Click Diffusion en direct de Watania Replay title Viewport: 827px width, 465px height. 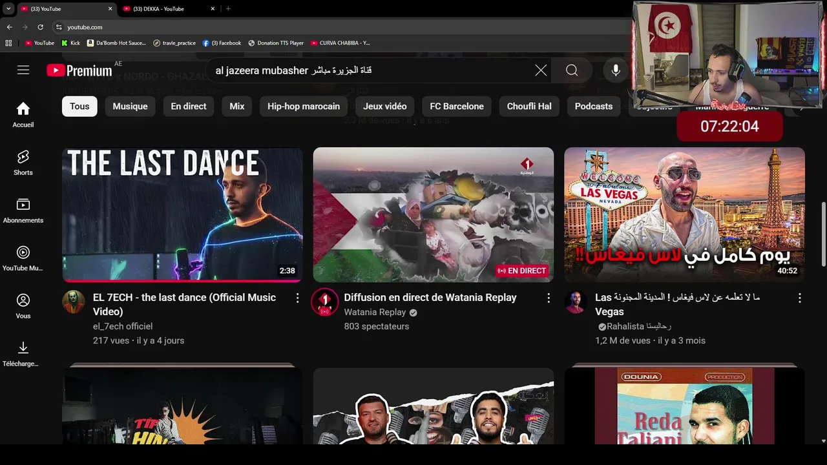pos(430,298)
